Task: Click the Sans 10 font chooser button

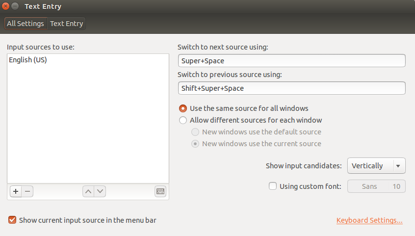Action: [x=376, y=186]
